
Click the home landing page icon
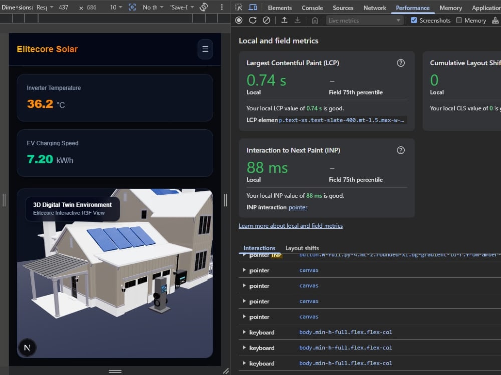click(315, 20)
